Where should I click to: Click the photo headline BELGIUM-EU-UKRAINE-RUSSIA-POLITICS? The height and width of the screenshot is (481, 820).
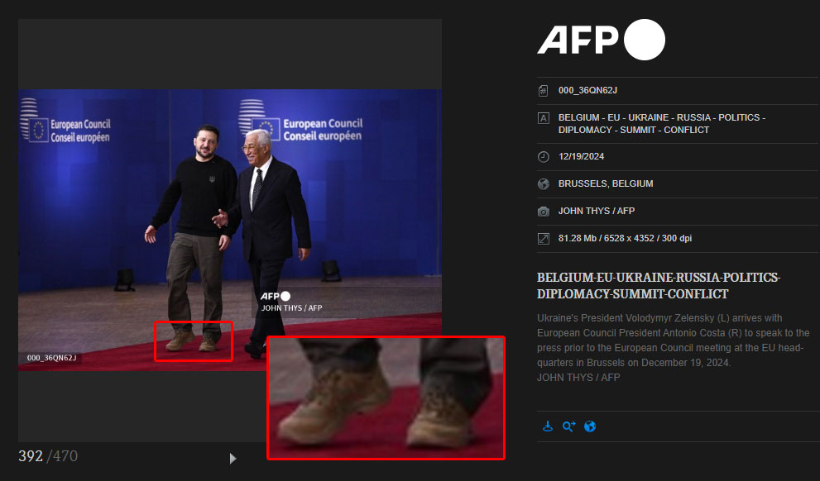coord(658,285)
